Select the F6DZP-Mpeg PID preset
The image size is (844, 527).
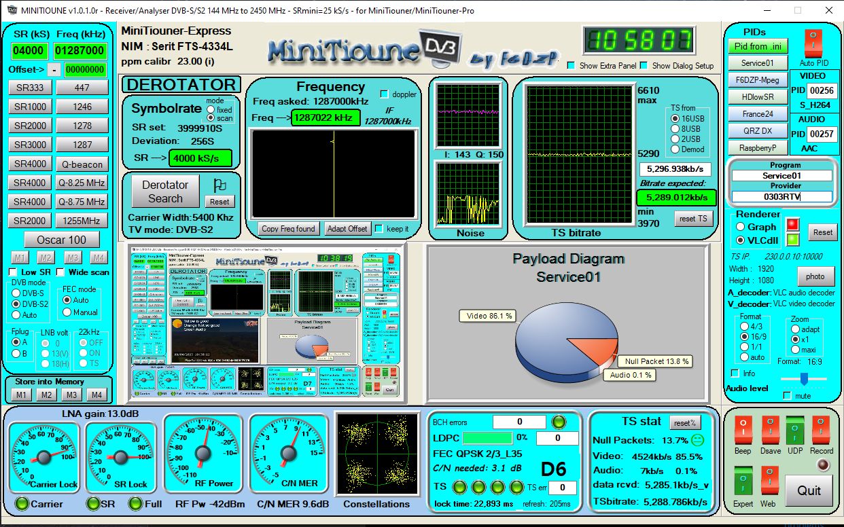pos(758,80)
